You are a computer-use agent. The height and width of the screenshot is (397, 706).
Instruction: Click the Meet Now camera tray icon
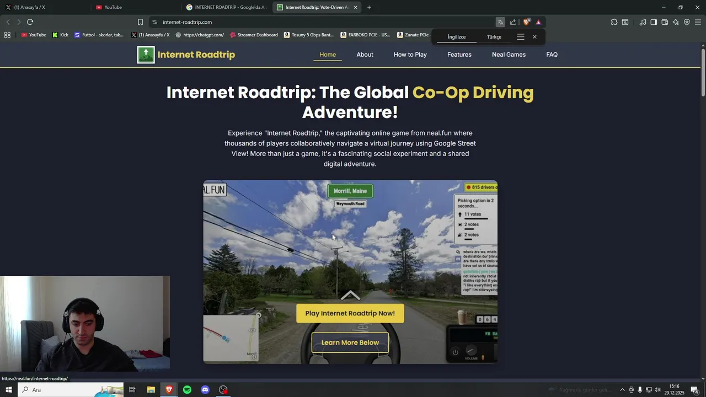632,390
